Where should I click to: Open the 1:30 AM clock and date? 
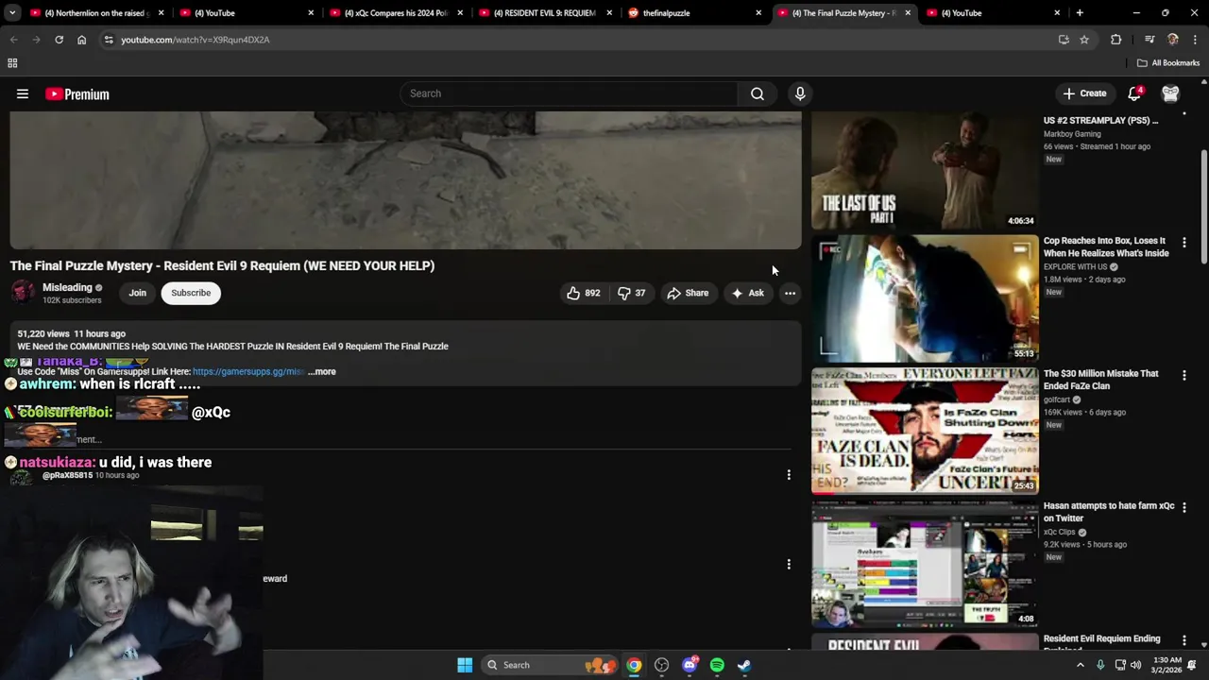1167,665
